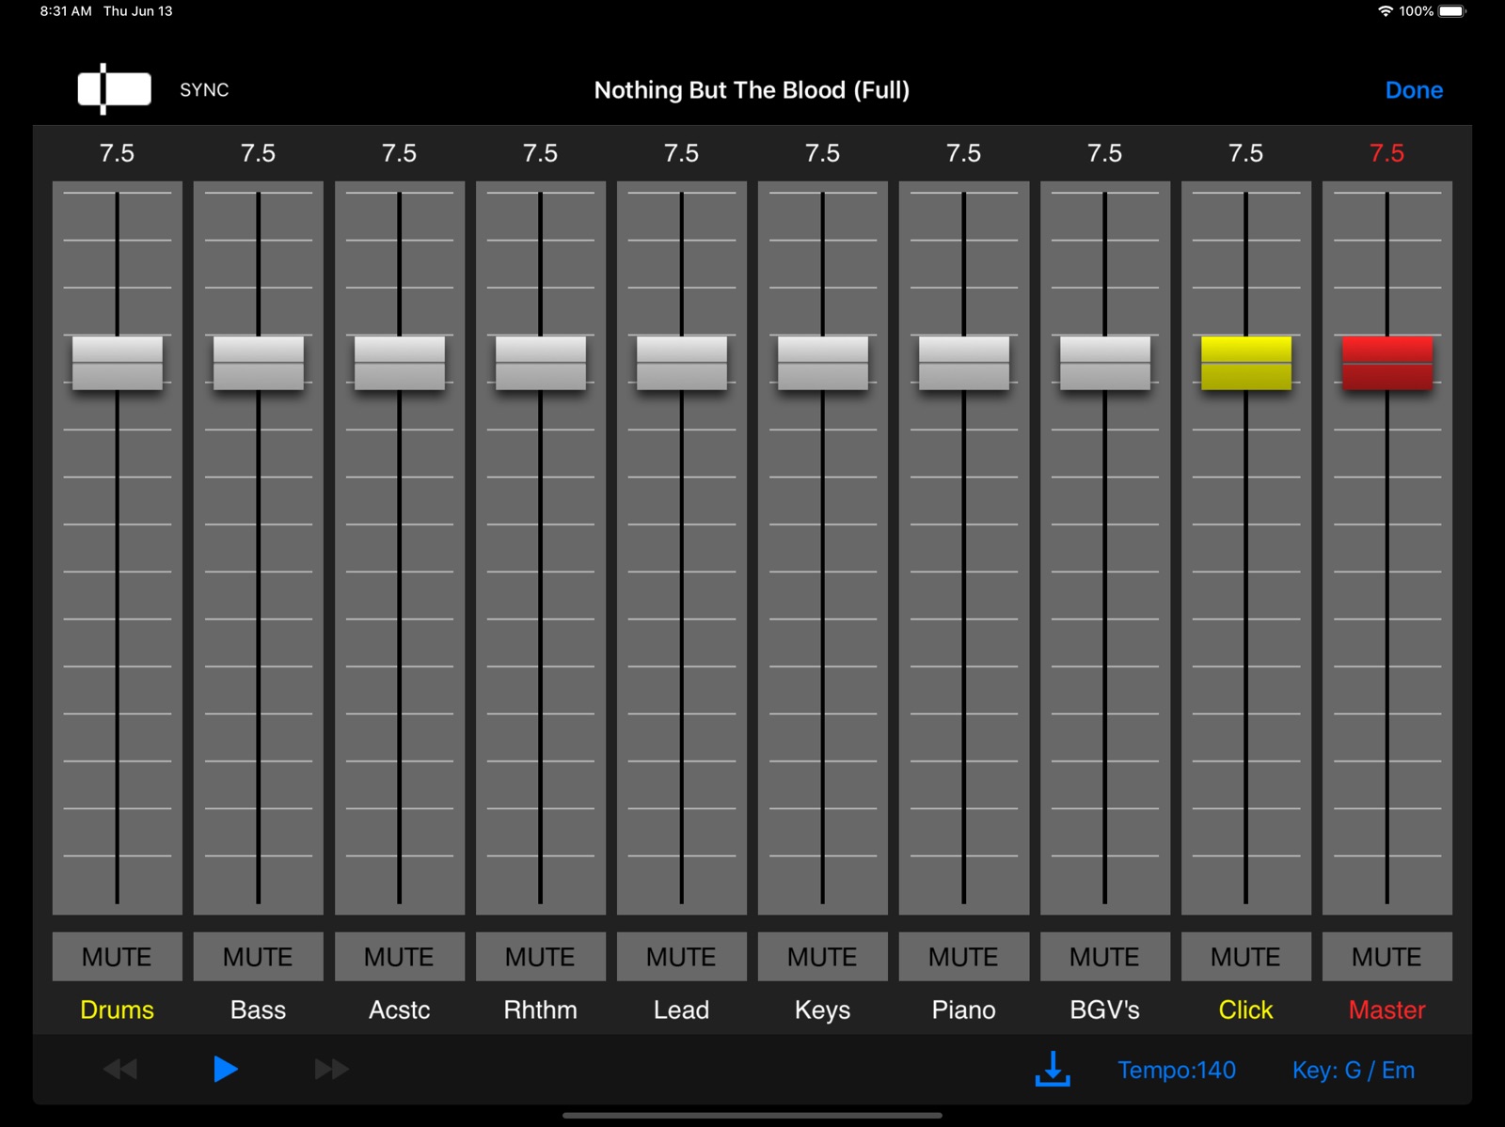Viewport: 1505px width, 1127px height.
Task: Select the Drums channel label
Action: click(x=118, y=1010)
